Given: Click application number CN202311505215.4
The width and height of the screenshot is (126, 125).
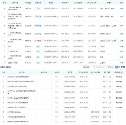Looking at the screenshot, I should (x=51, y=8).
